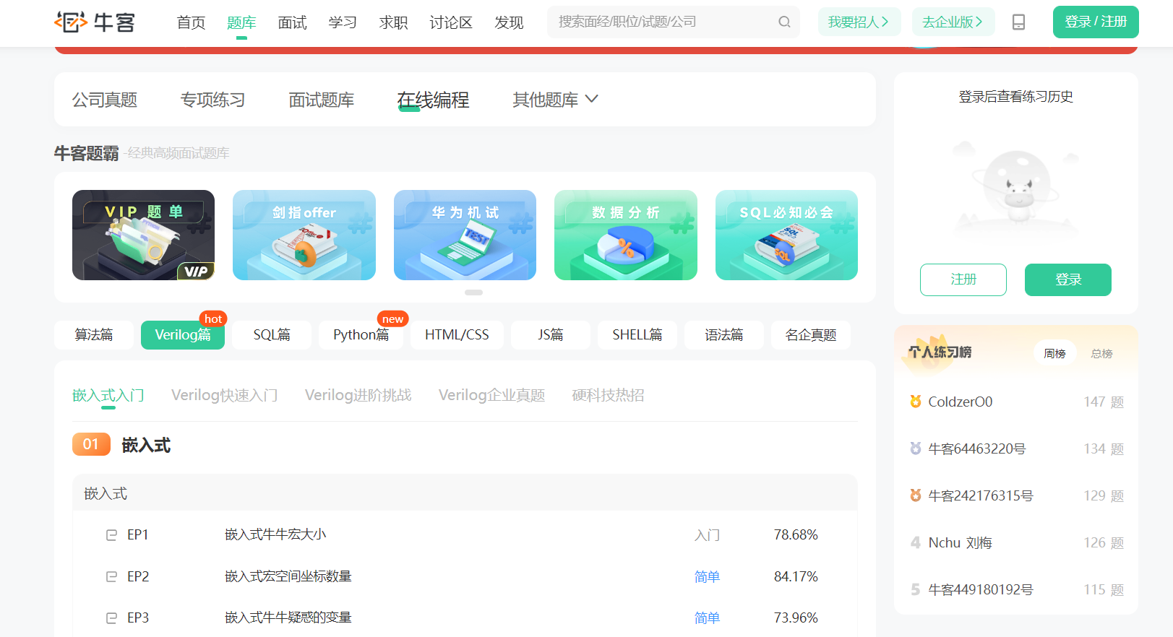Open 学习 in the top navigation
The image size is (1173, 637).
click(343, 22)
